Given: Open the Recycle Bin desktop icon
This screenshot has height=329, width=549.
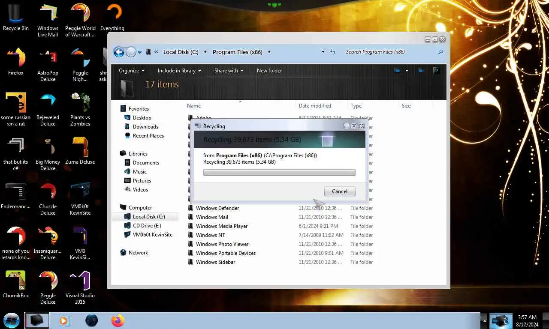Looking at the screenshot, I should 15,18.
